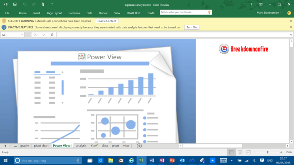
Task: Switch to the YonY sheet tab
Action: [x=94, y=146]
